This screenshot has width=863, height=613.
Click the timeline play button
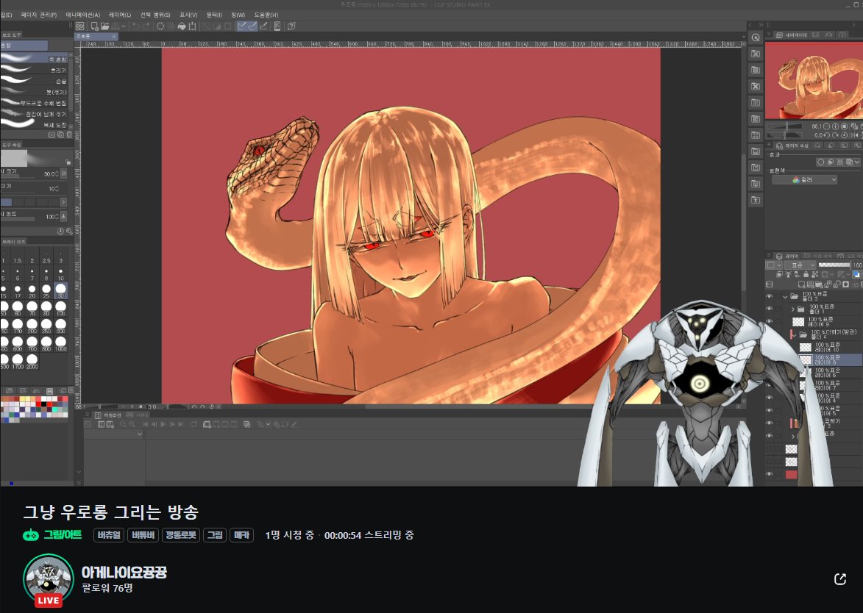click(163, 424)
